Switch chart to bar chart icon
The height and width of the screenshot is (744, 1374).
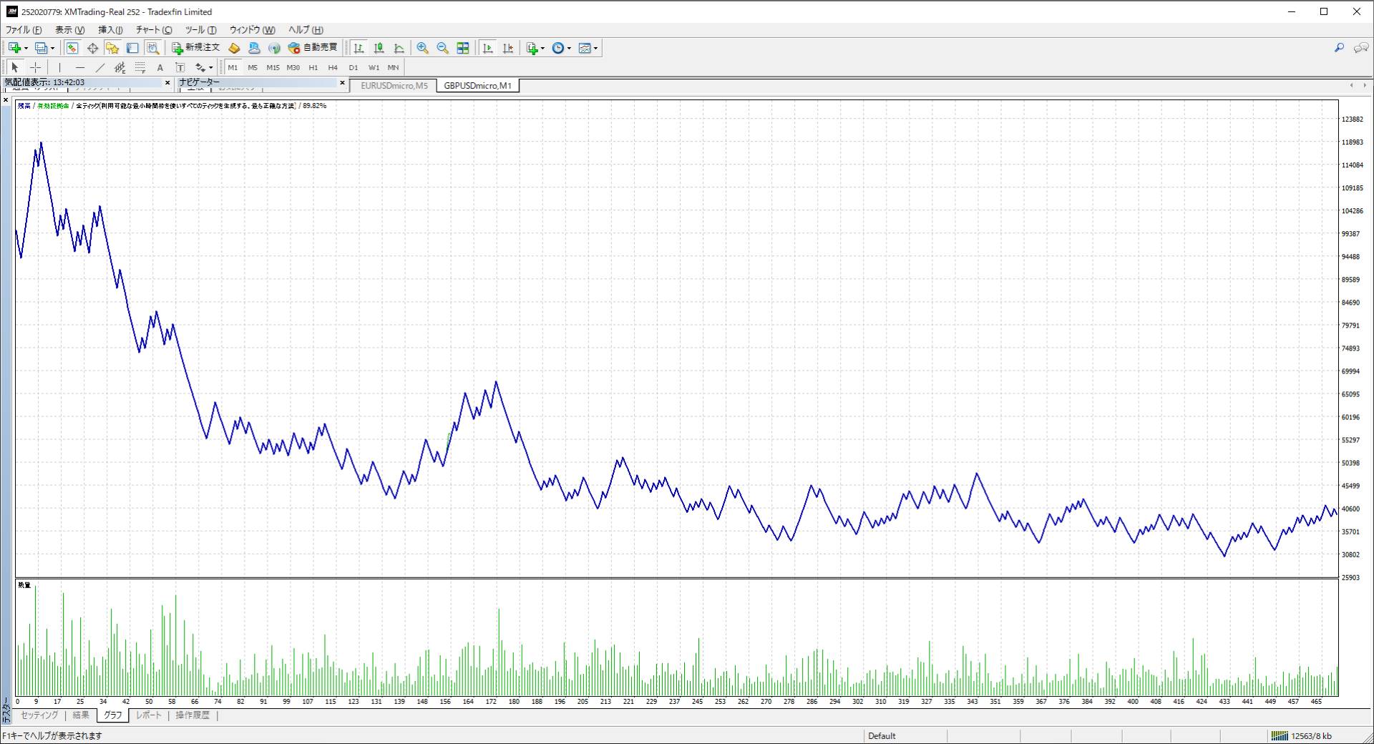coord(359,48)
